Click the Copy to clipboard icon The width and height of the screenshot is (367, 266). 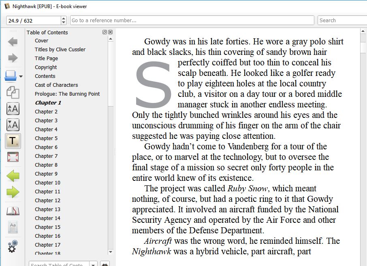click(x=13, y=92)
